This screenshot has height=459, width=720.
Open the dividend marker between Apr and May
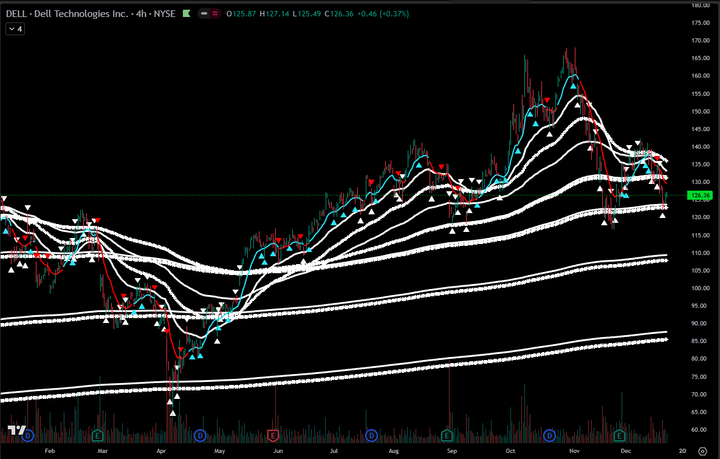(200, 435)
